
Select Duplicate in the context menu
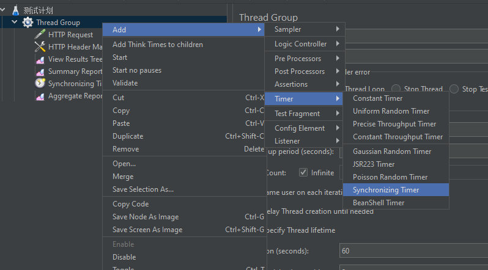coord(128,136)
